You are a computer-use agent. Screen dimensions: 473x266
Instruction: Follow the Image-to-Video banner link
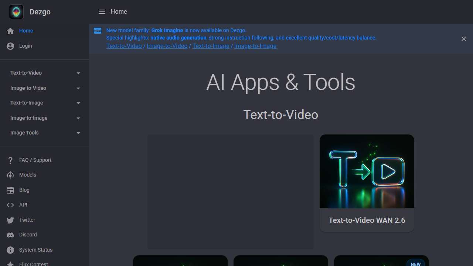point(167,46)
